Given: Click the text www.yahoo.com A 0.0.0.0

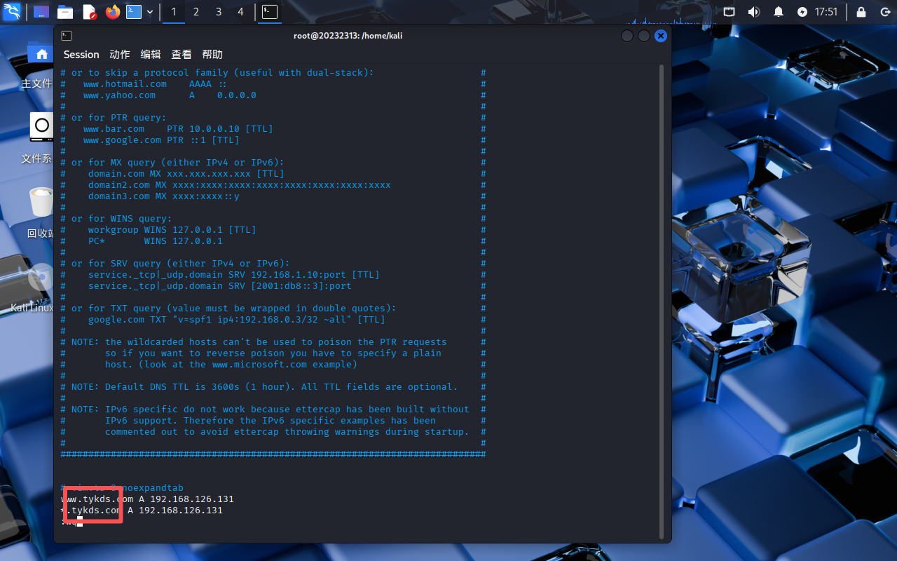Looking at the screenshot, I should [x=170, y=95].
